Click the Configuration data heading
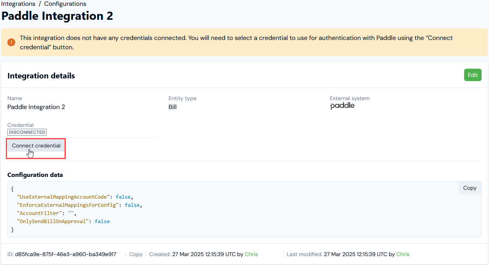Image resolution: width=489 pixels, height=265 pixels. tap(35, 175)
